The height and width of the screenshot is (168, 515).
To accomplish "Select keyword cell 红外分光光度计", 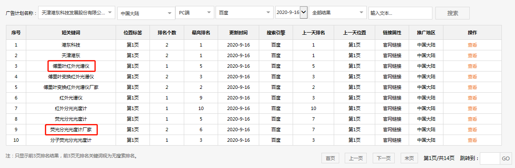I will pyautogui.click(x=71, y=108).
